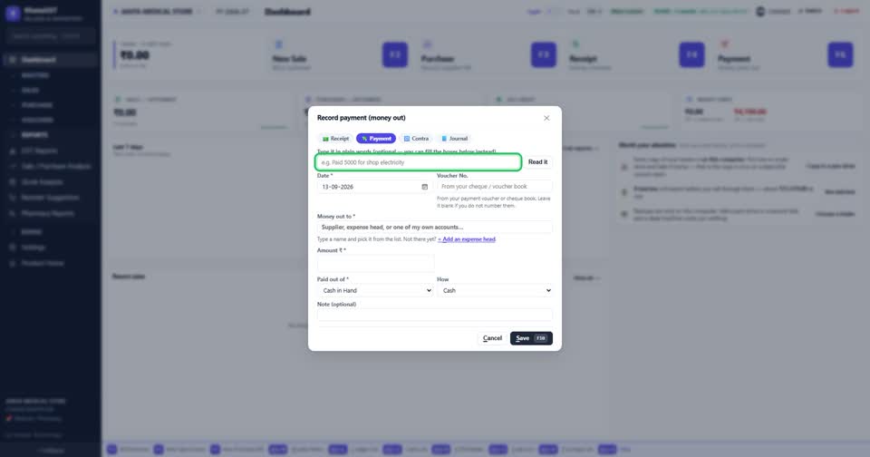Click the Journal tab book icon

(444, 139)
